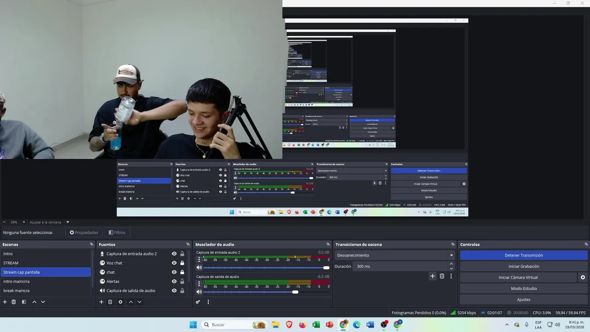
Task: Lock Captura de salida de audio source
Action: (x=182, y=290)
